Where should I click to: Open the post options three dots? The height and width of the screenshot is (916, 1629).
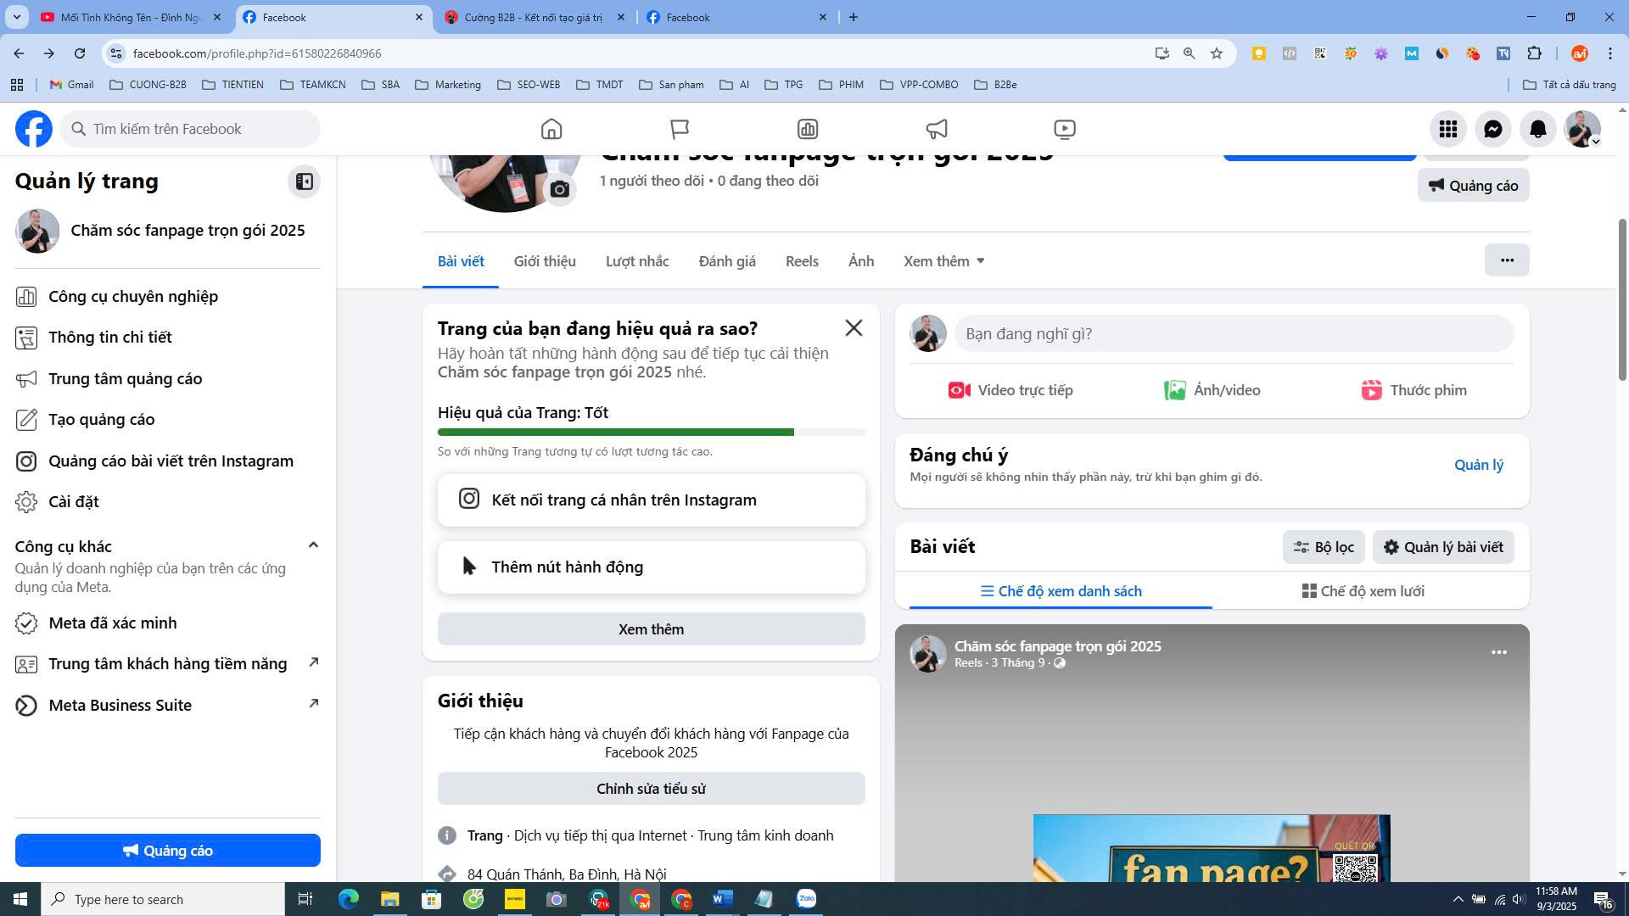tap(1499, 652)
